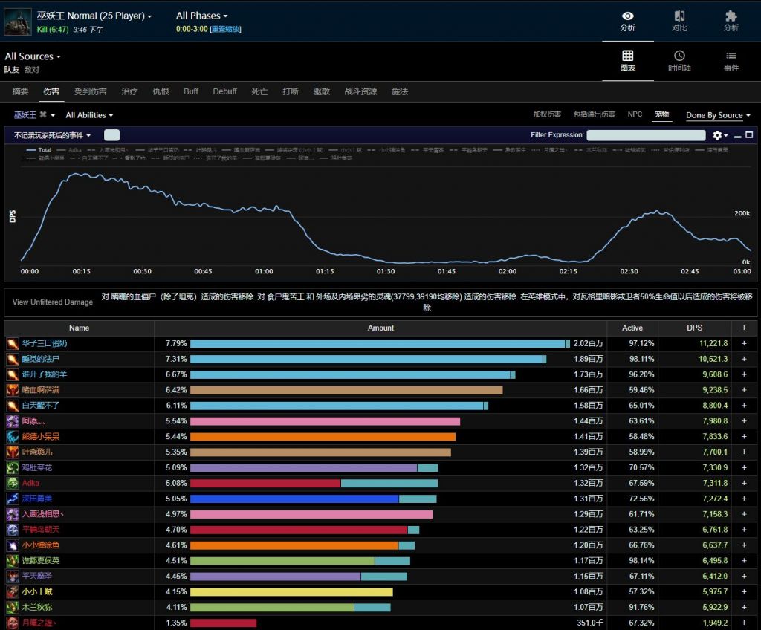Remove the 巫妖王 target filter X
Screen dimensions: 761x630
[x=43, y=115]
